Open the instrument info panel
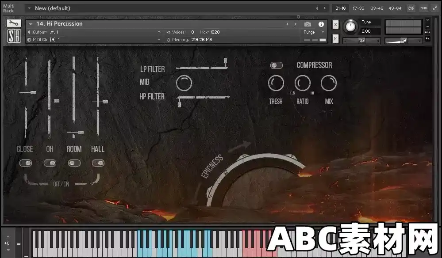Viewport: 442px width, 258px height. (321, 24)
